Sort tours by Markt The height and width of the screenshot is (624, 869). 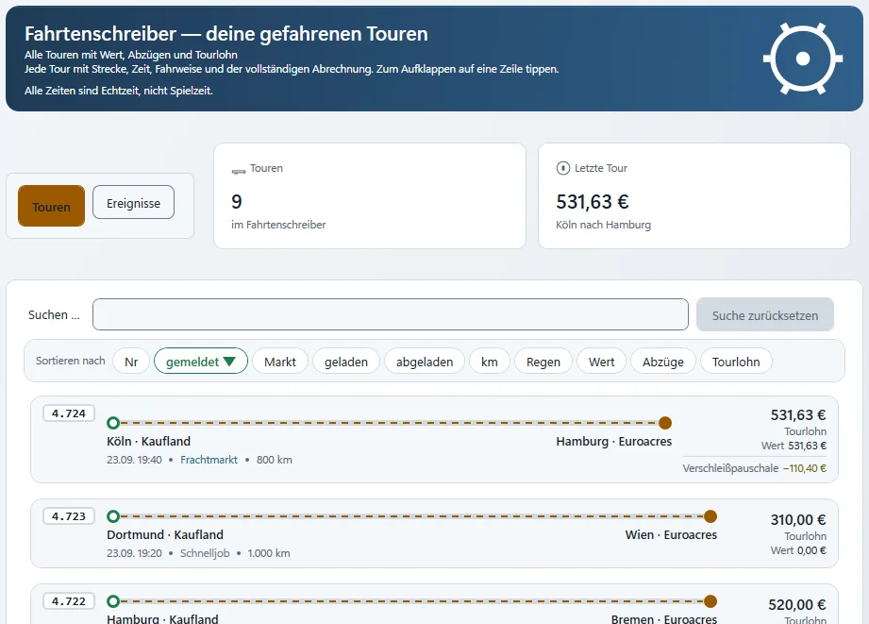[x=280, y=361]
